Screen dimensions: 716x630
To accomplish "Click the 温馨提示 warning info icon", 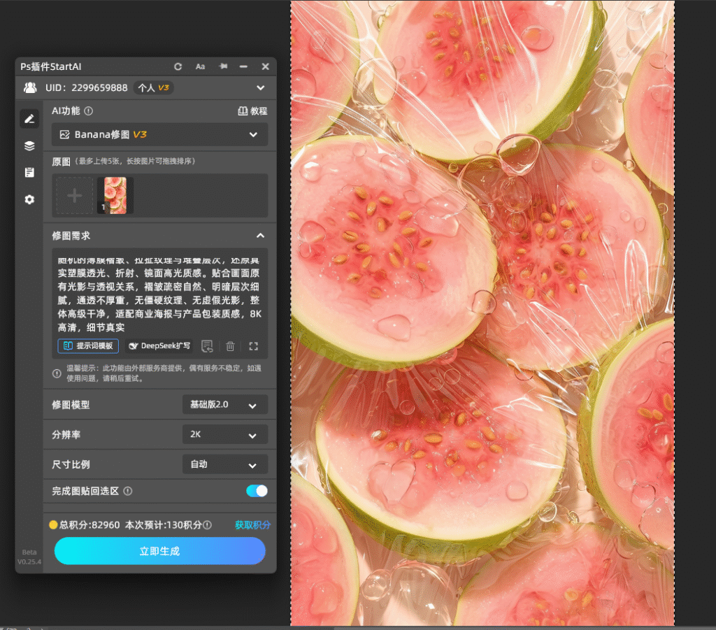I will [57, 373].
